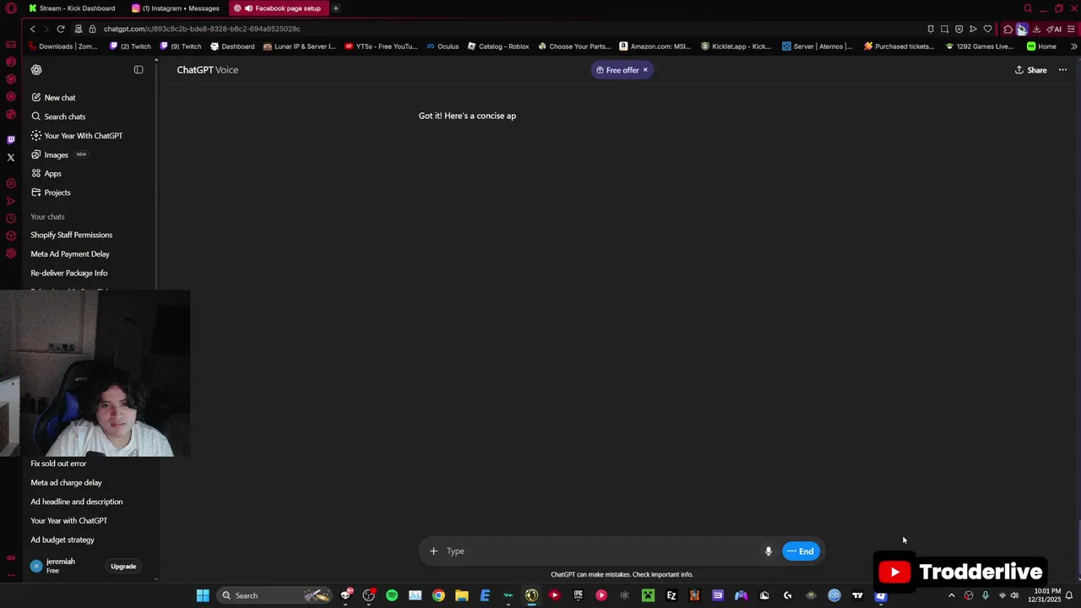The height and width of the screenshot is (608, 1081).
Task: Collapse the sidebar with the panel icon
Action: click(139, 70)
